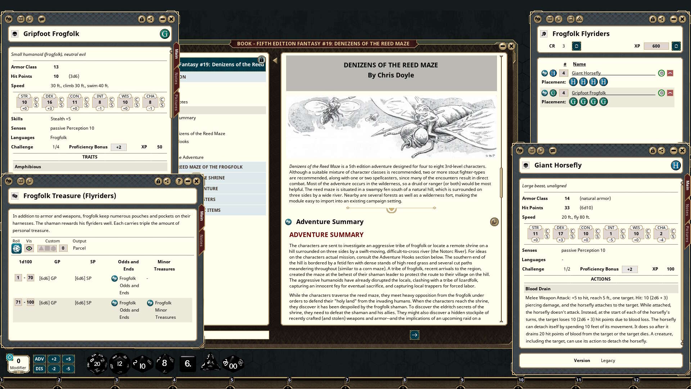Click the share icon on Gripfoot Frogfolk window
691x389 pixels.
[150, 19]
